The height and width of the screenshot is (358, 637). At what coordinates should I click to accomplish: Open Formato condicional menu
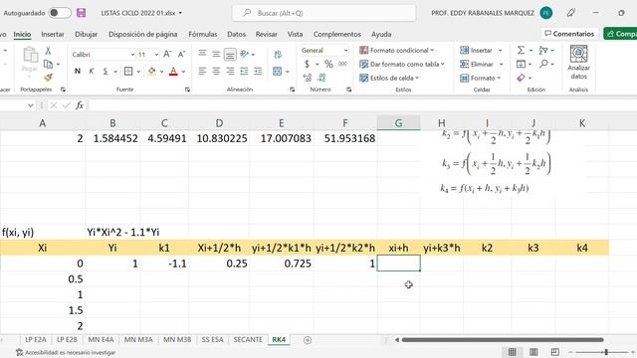(x=396, y=51)
